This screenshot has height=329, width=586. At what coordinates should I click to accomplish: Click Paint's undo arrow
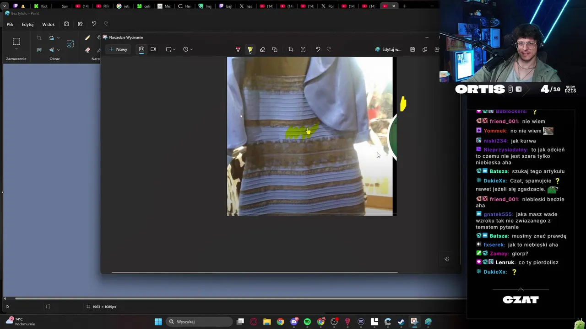(x=94, y=24)
